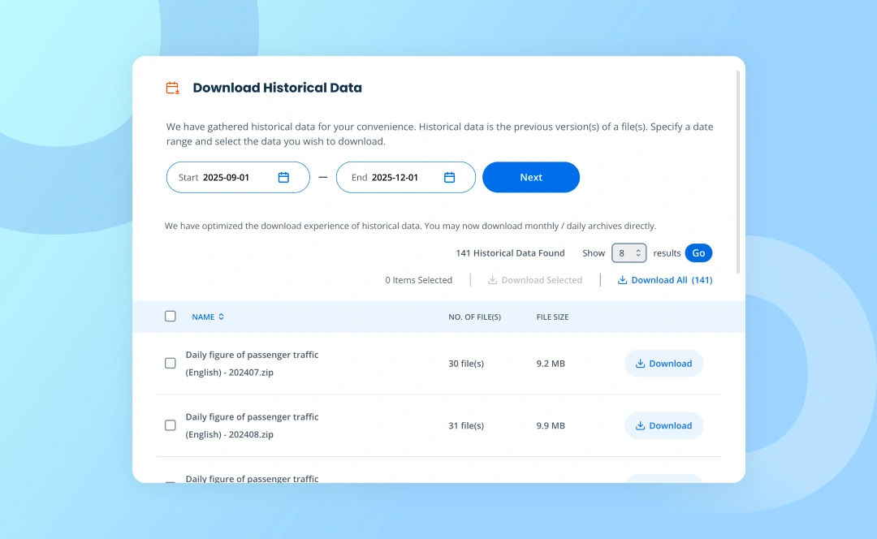Click the 'Download Historical Data' heading
The image size is (877, 539).
pos(278,88)
